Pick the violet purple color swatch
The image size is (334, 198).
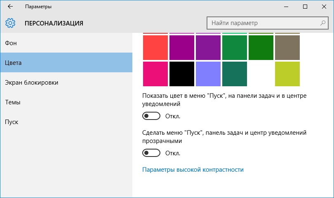(x=208, y=48)
